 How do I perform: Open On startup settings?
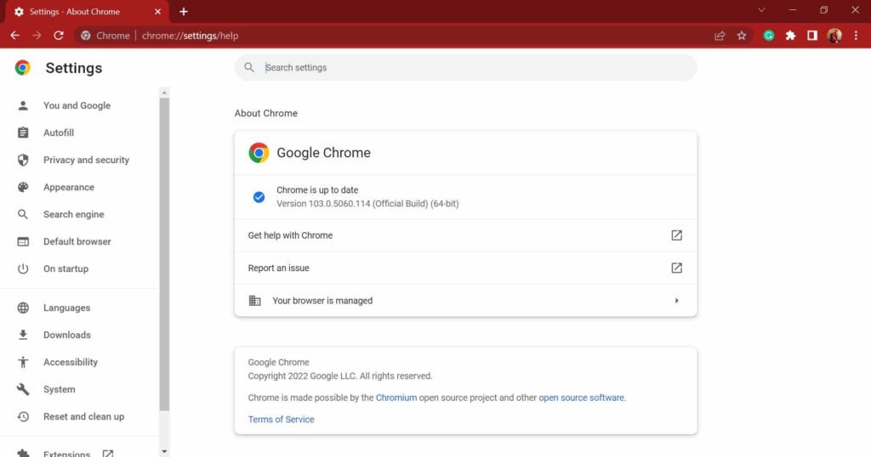tap(65, 268)
